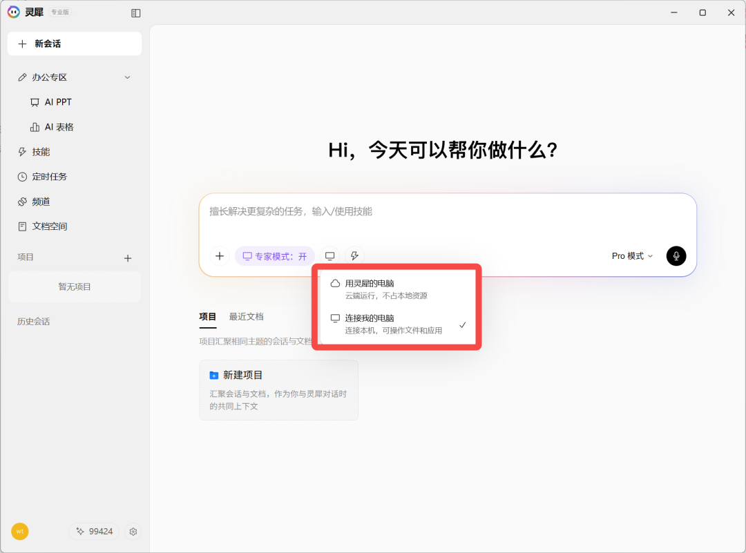Viewport: 746px width, 553px height.
Task: Close the 灵犀 window
Action: coord(731,12)
